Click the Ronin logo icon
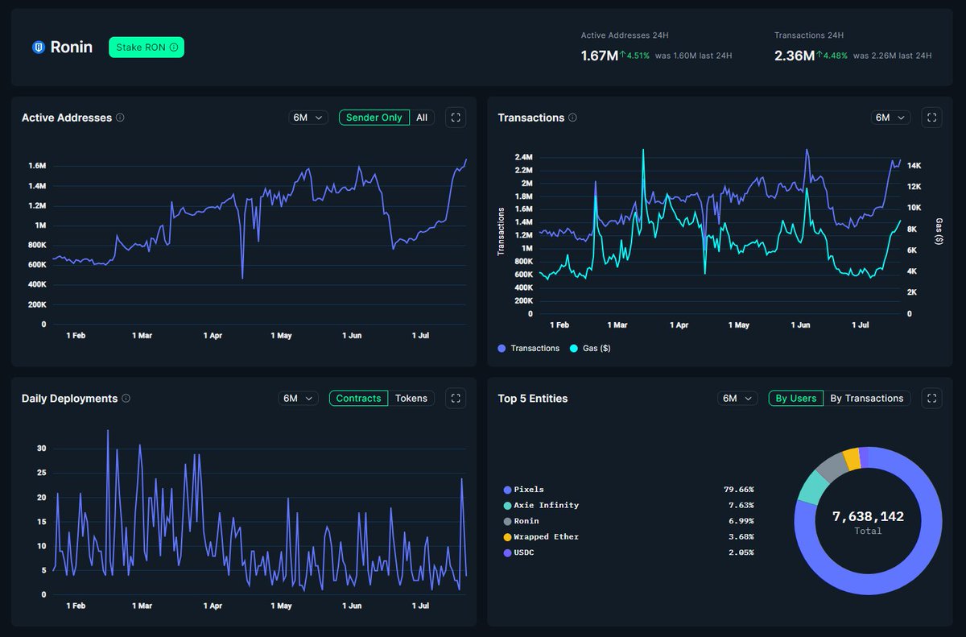Viewport: 966px width, 637px height. pyautogui.click(x=38, y=48)
